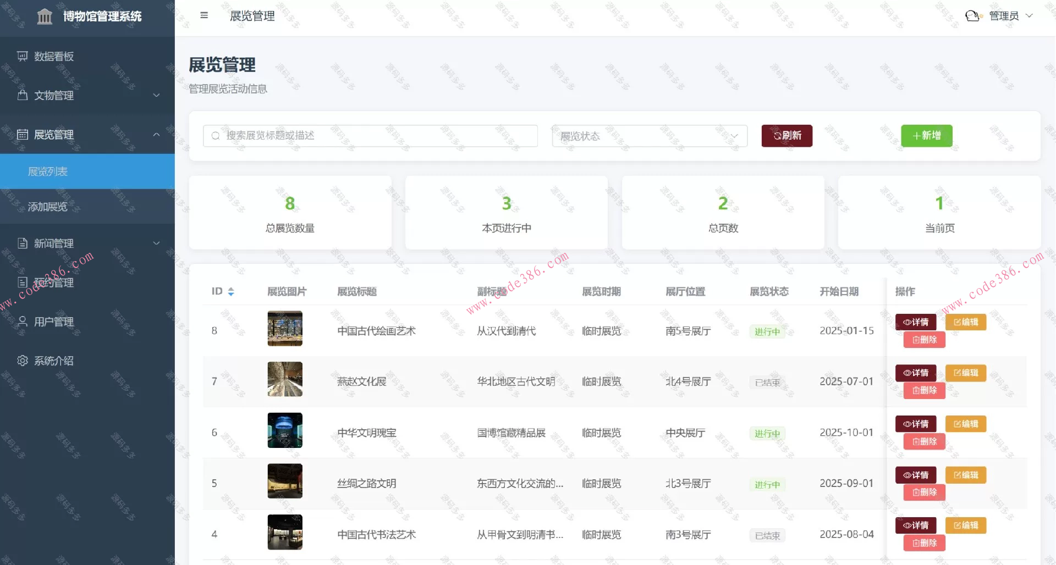1056x565 pixels.
Task: Click the 系统介绍 gear icon
Action: click(x=22, y=361)
